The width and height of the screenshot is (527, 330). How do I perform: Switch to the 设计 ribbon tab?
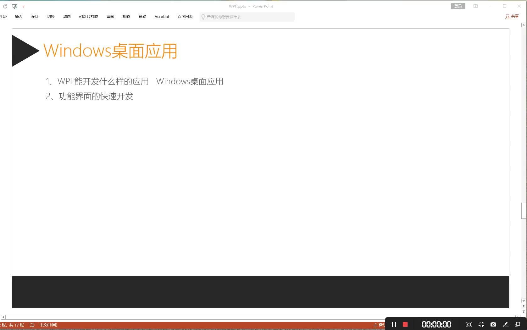click(35, 17)
